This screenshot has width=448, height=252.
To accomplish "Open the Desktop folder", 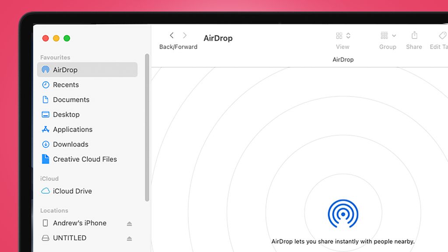I will tap(66, 114).
